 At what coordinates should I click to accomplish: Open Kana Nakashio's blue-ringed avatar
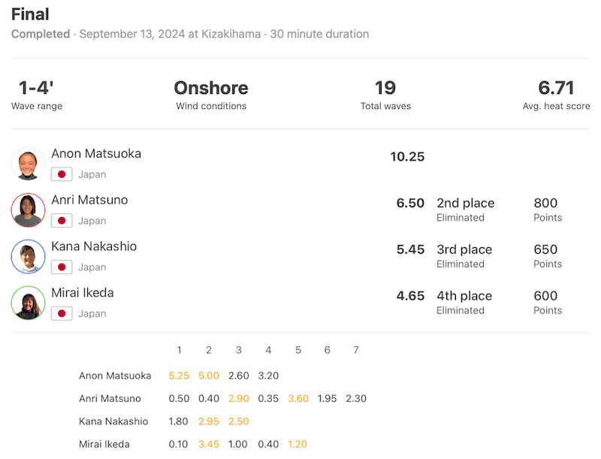[28, 256]
